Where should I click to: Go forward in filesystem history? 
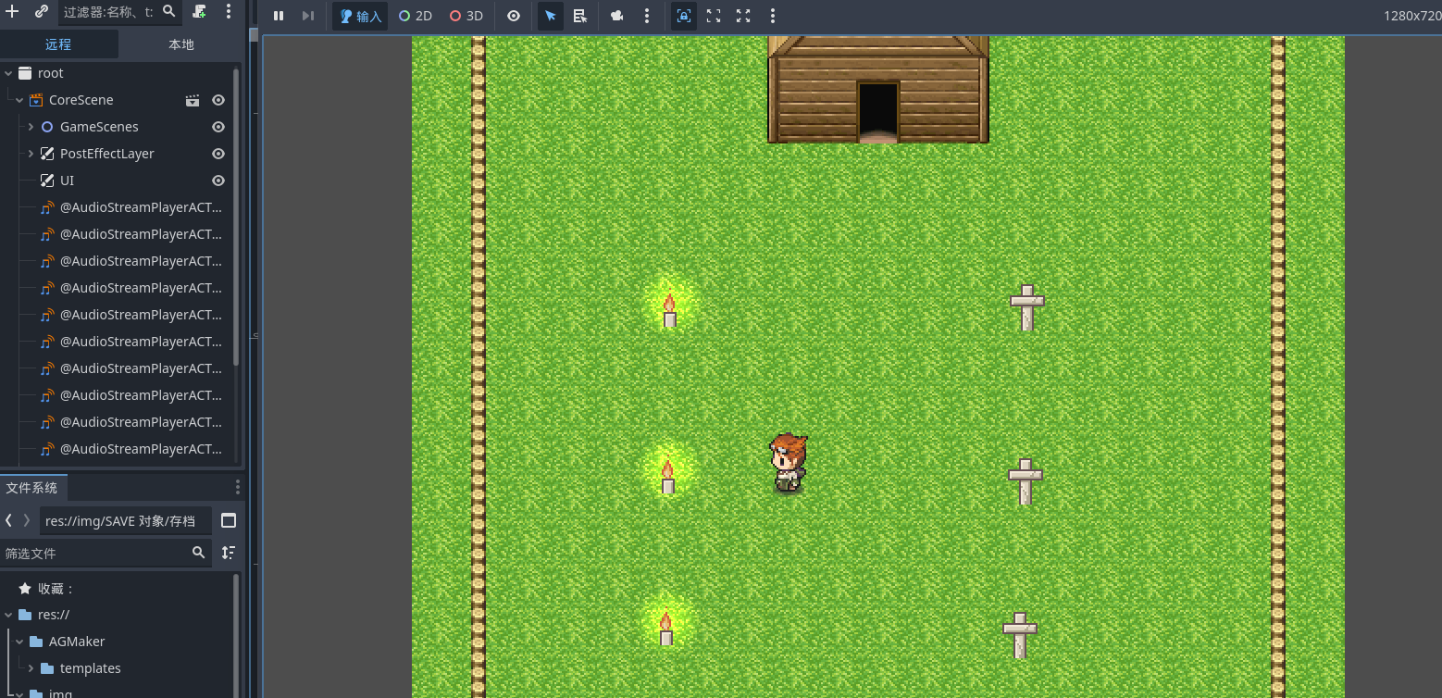tap(26, 520)
